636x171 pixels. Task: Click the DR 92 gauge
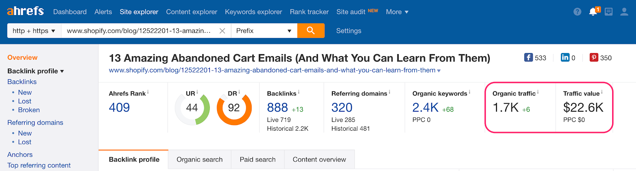234,108
